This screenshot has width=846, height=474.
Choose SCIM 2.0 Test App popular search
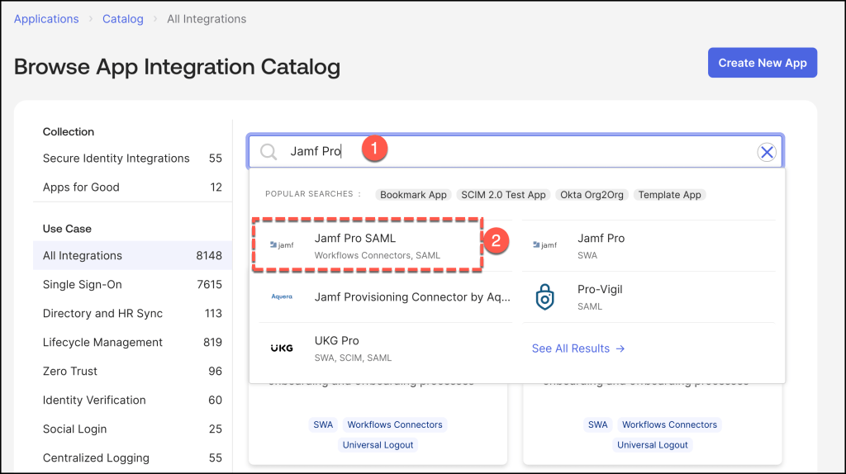coord(503,195)
